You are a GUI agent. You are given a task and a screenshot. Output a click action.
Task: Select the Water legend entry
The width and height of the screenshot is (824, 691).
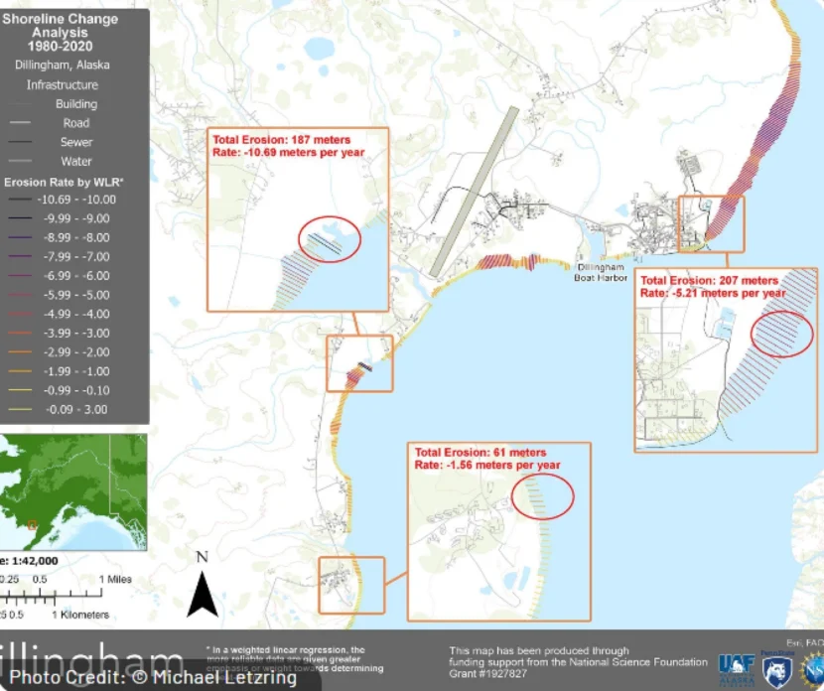click(75, 161)
